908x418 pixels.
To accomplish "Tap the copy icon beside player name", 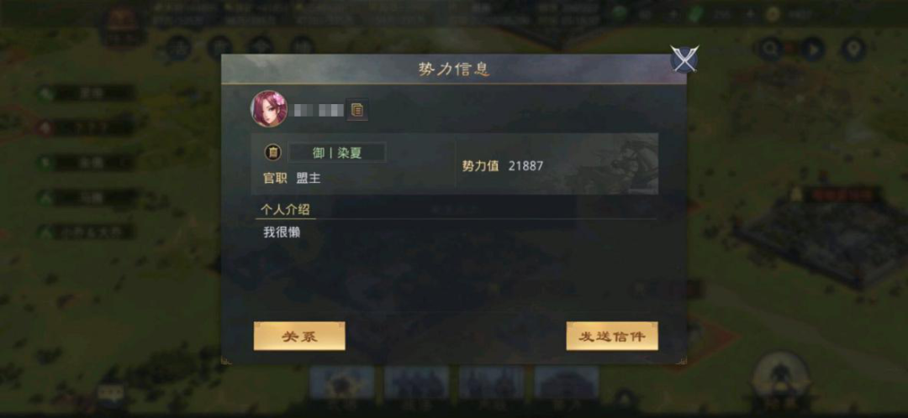I will [x=357, y=110].
